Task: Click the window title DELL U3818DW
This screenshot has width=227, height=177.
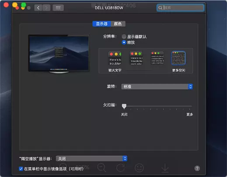Action: (109, 8)
